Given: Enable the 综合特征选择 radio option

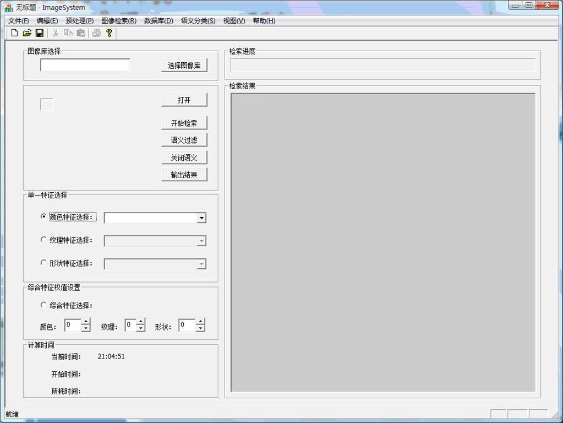Looking at the screenshot, I should pos(44,305).
